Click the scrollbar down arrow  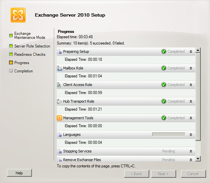pos(198,159)
